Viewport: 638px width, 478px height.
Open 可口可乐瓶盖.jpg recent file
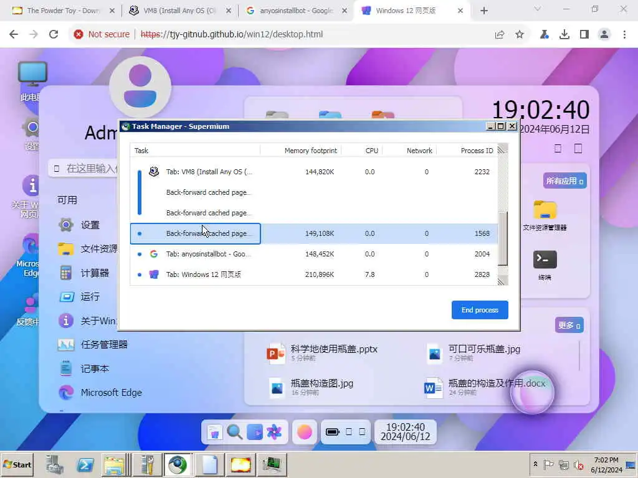pos(474,353)
